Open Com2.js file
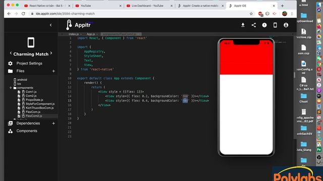 click(31, 96)
